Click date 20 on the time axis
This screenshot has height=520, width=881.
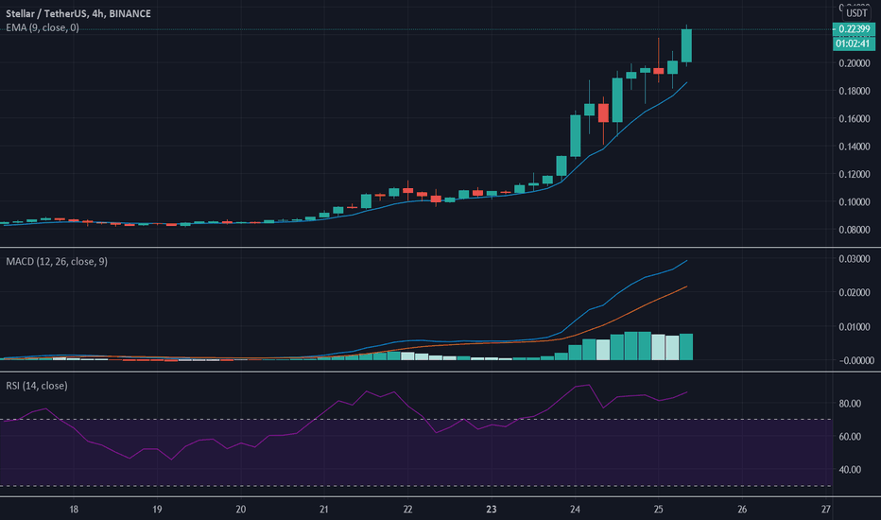[x=240, y=510]
